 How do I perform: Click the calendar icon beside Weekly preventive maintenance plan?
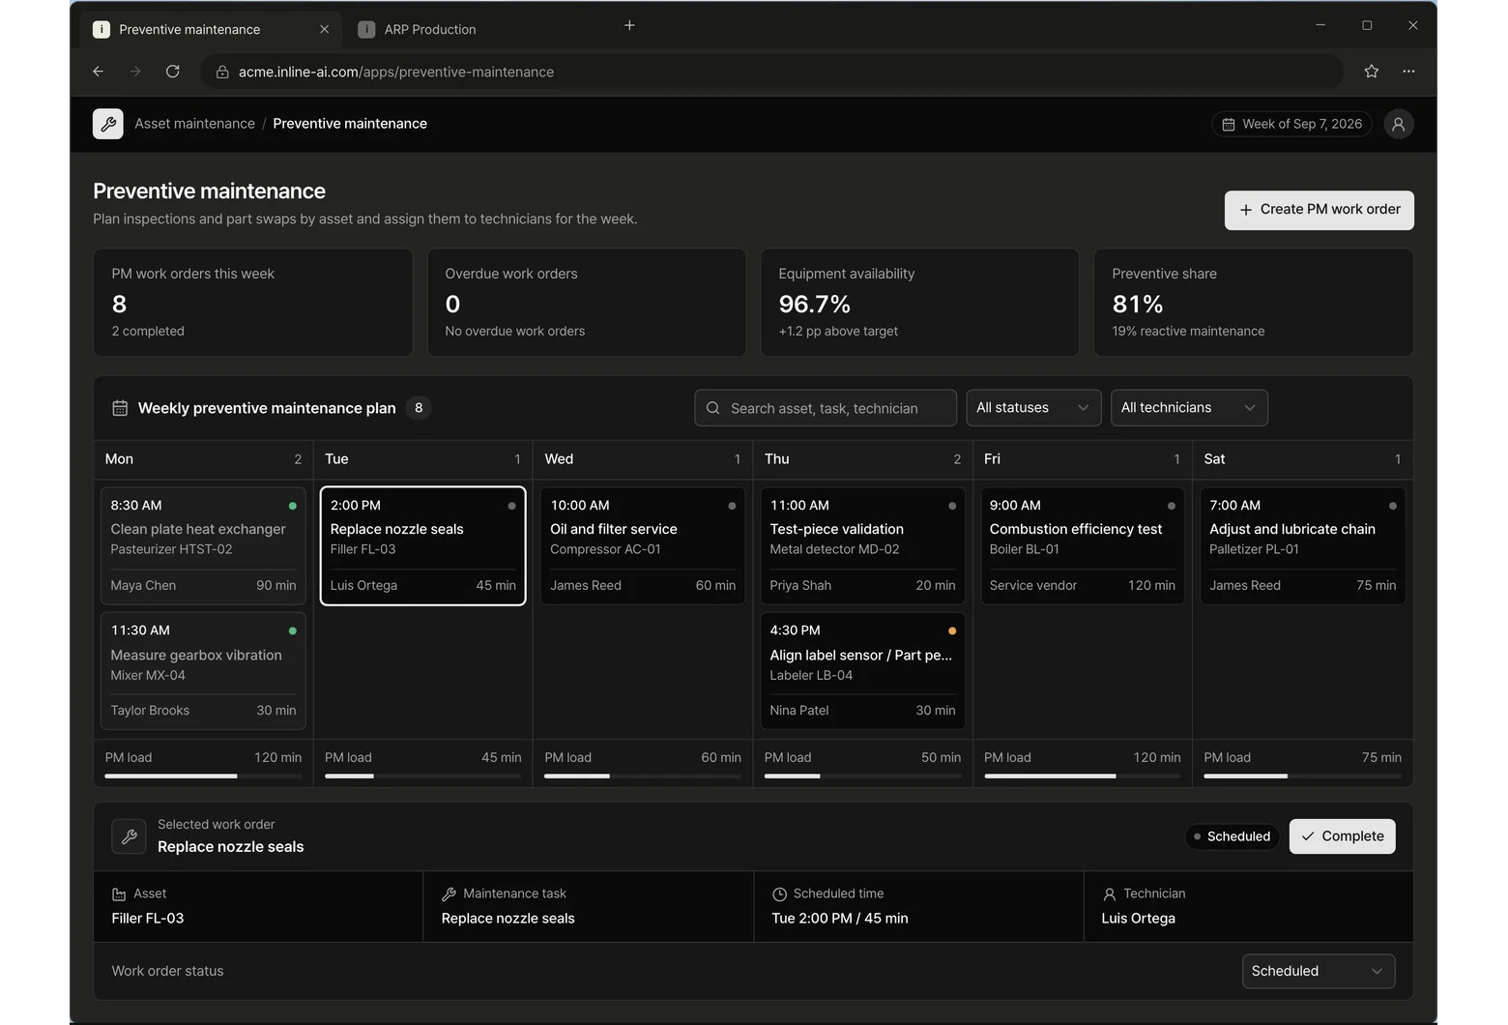pos(120,408)
